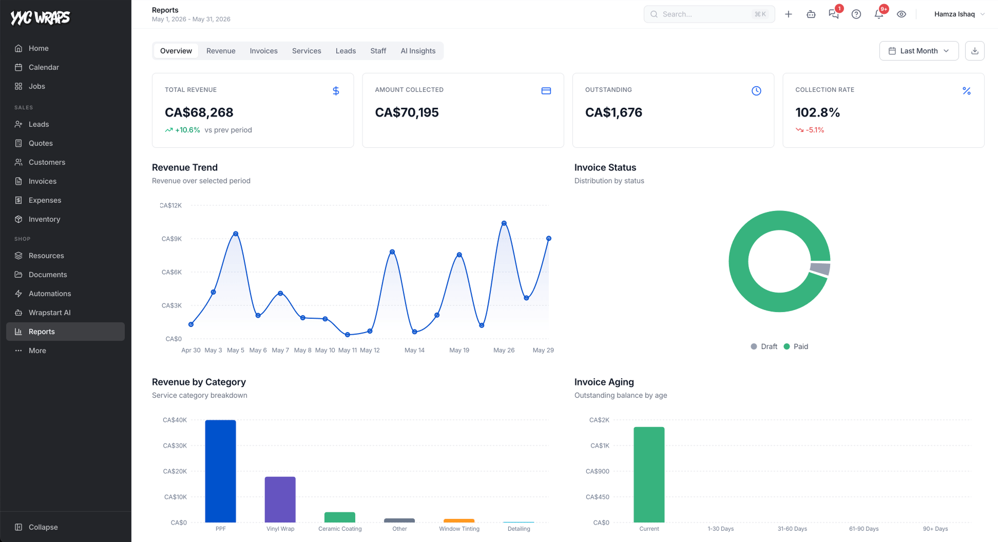Switch to the AI Insights tab
This screenshot has height=542, width=998.
[418, 51]
